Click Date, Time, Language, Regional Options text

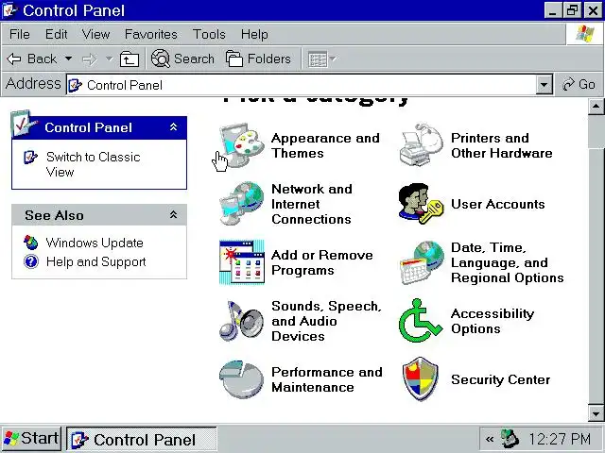(x=507, y=262)
